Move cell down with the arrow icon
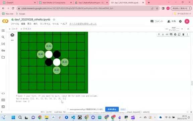The width and height of the screenshot is (193, 121). coord(163,34)
